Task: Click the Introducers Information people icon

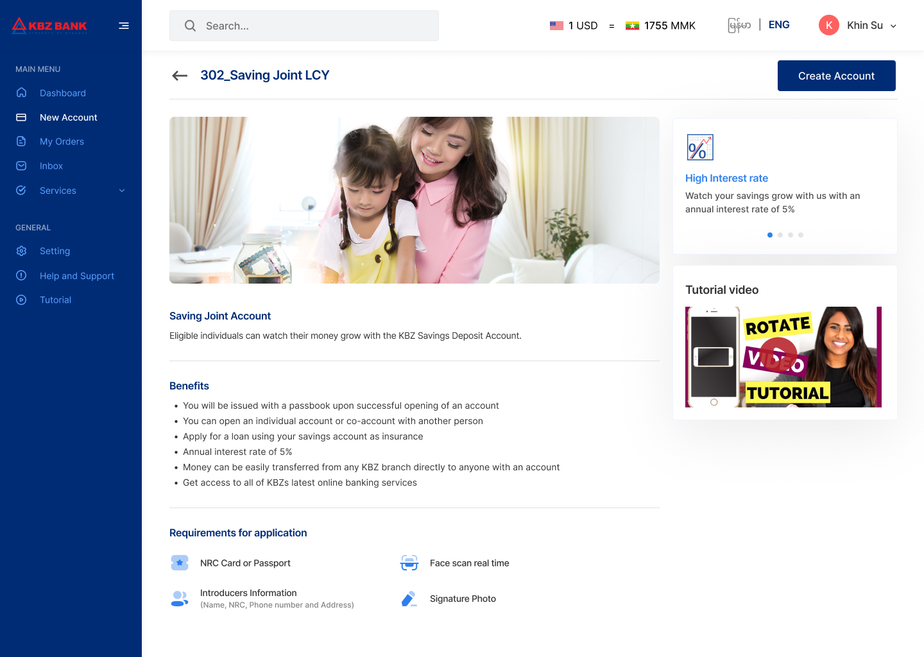Action: 180,599
